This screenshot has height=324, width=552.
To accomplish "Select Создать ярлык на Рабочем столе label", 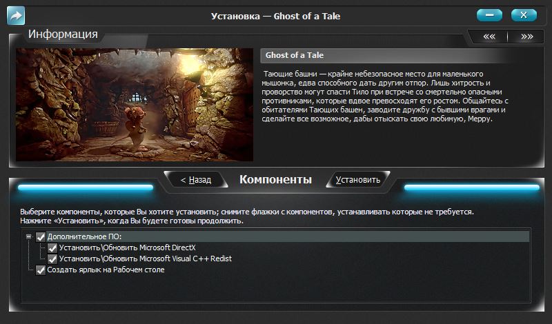I will [x=106, y=270].
